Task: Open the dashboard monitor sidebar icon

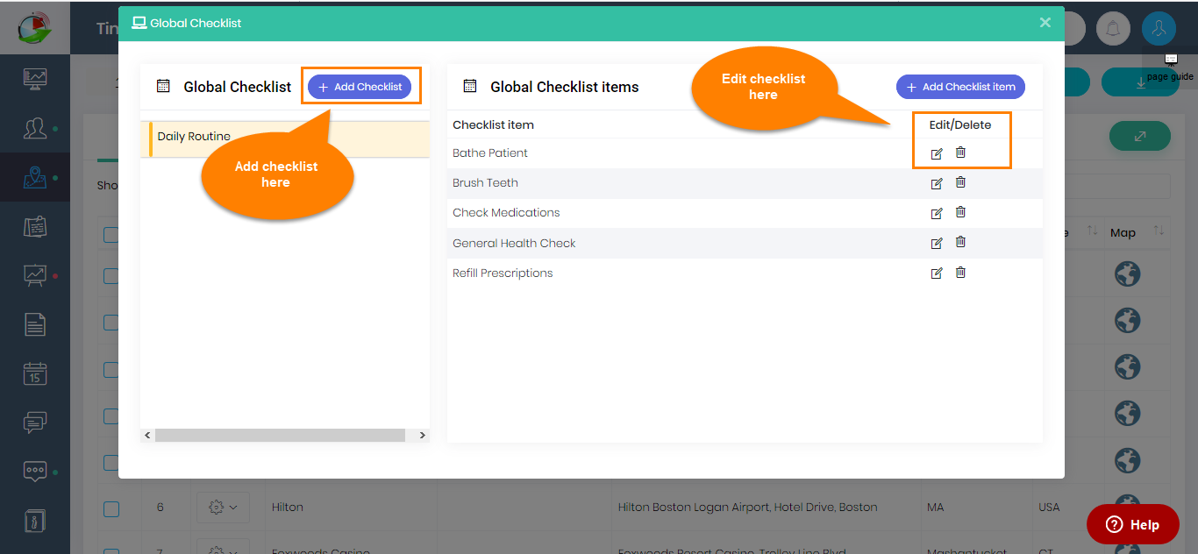Action: [35, 79]
